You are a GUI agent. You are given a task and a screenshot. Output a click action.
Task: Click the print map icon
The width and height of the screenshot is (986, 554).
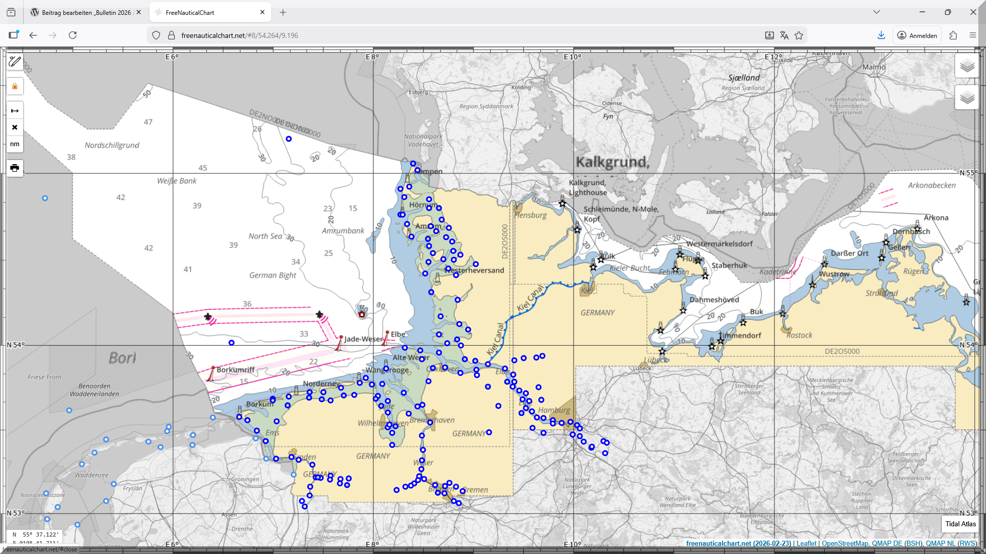click(15, 168)
